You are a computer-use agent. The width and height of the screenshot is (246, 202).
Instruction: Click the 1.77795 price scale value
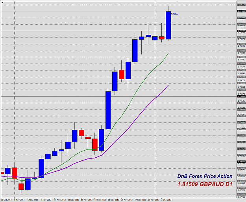241,60
